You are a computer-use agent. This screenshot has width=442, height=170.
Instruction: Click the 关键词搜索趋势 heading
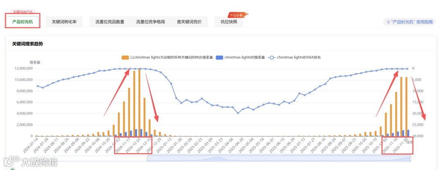coord(28,44)
